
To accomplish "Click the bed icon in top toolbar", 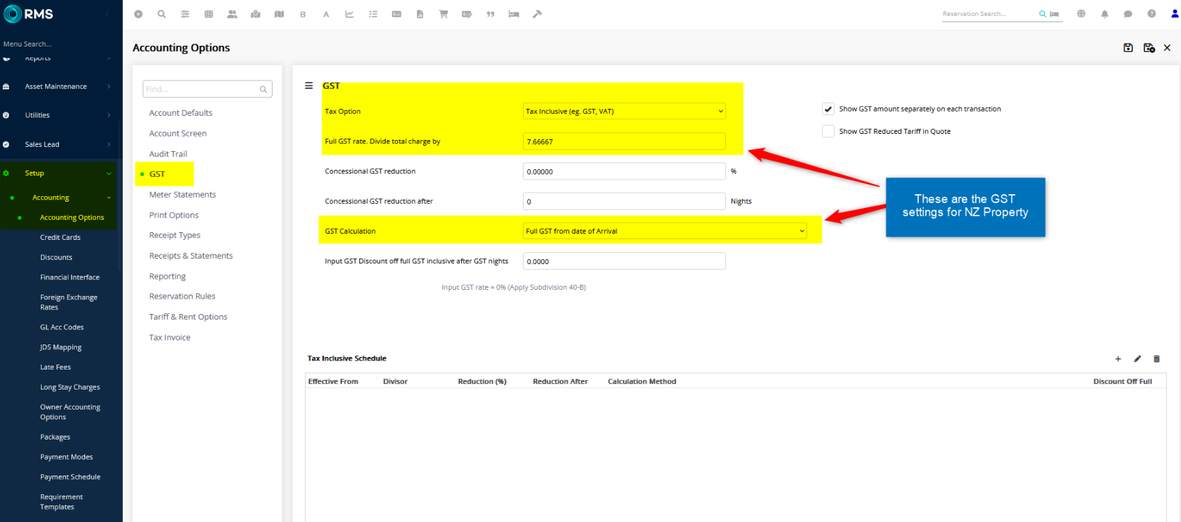I will [514, 14].
